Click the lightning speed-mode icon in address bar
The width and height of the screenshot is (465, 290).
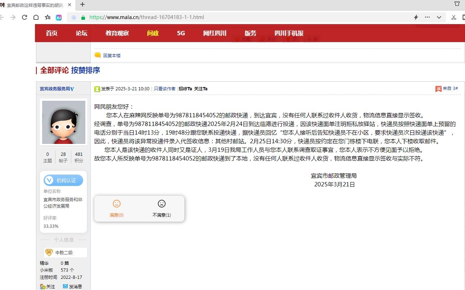pos(416,17)
